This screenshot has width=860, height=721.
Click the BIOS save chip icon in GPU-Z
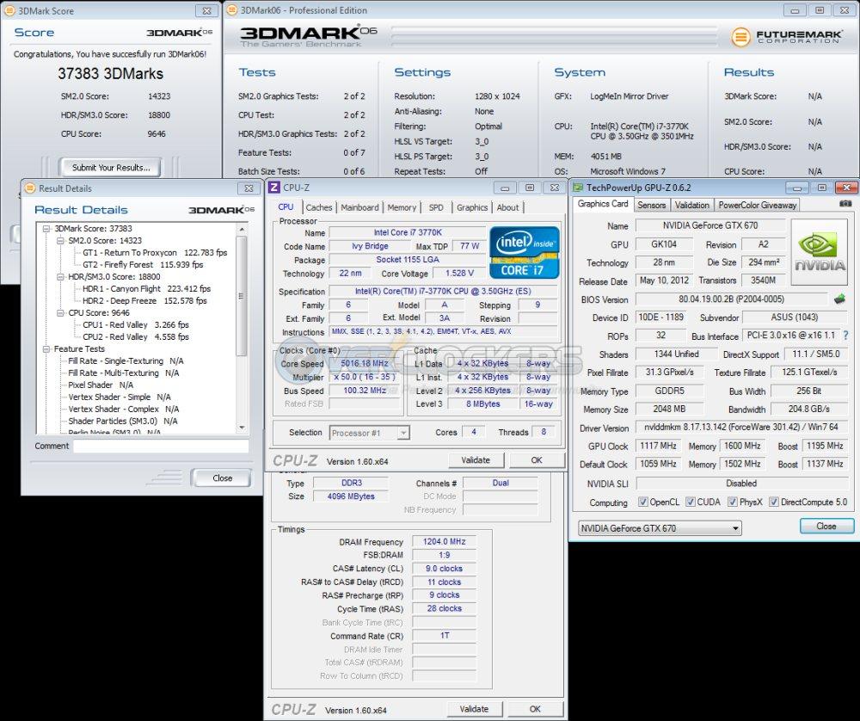coord(839,299)
